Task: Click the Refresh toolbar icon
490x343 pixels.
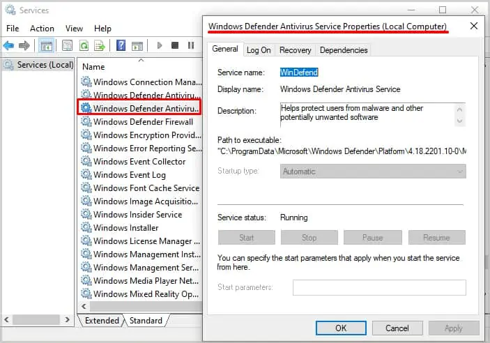Action: pyautogui.click(x=84, y=45)
